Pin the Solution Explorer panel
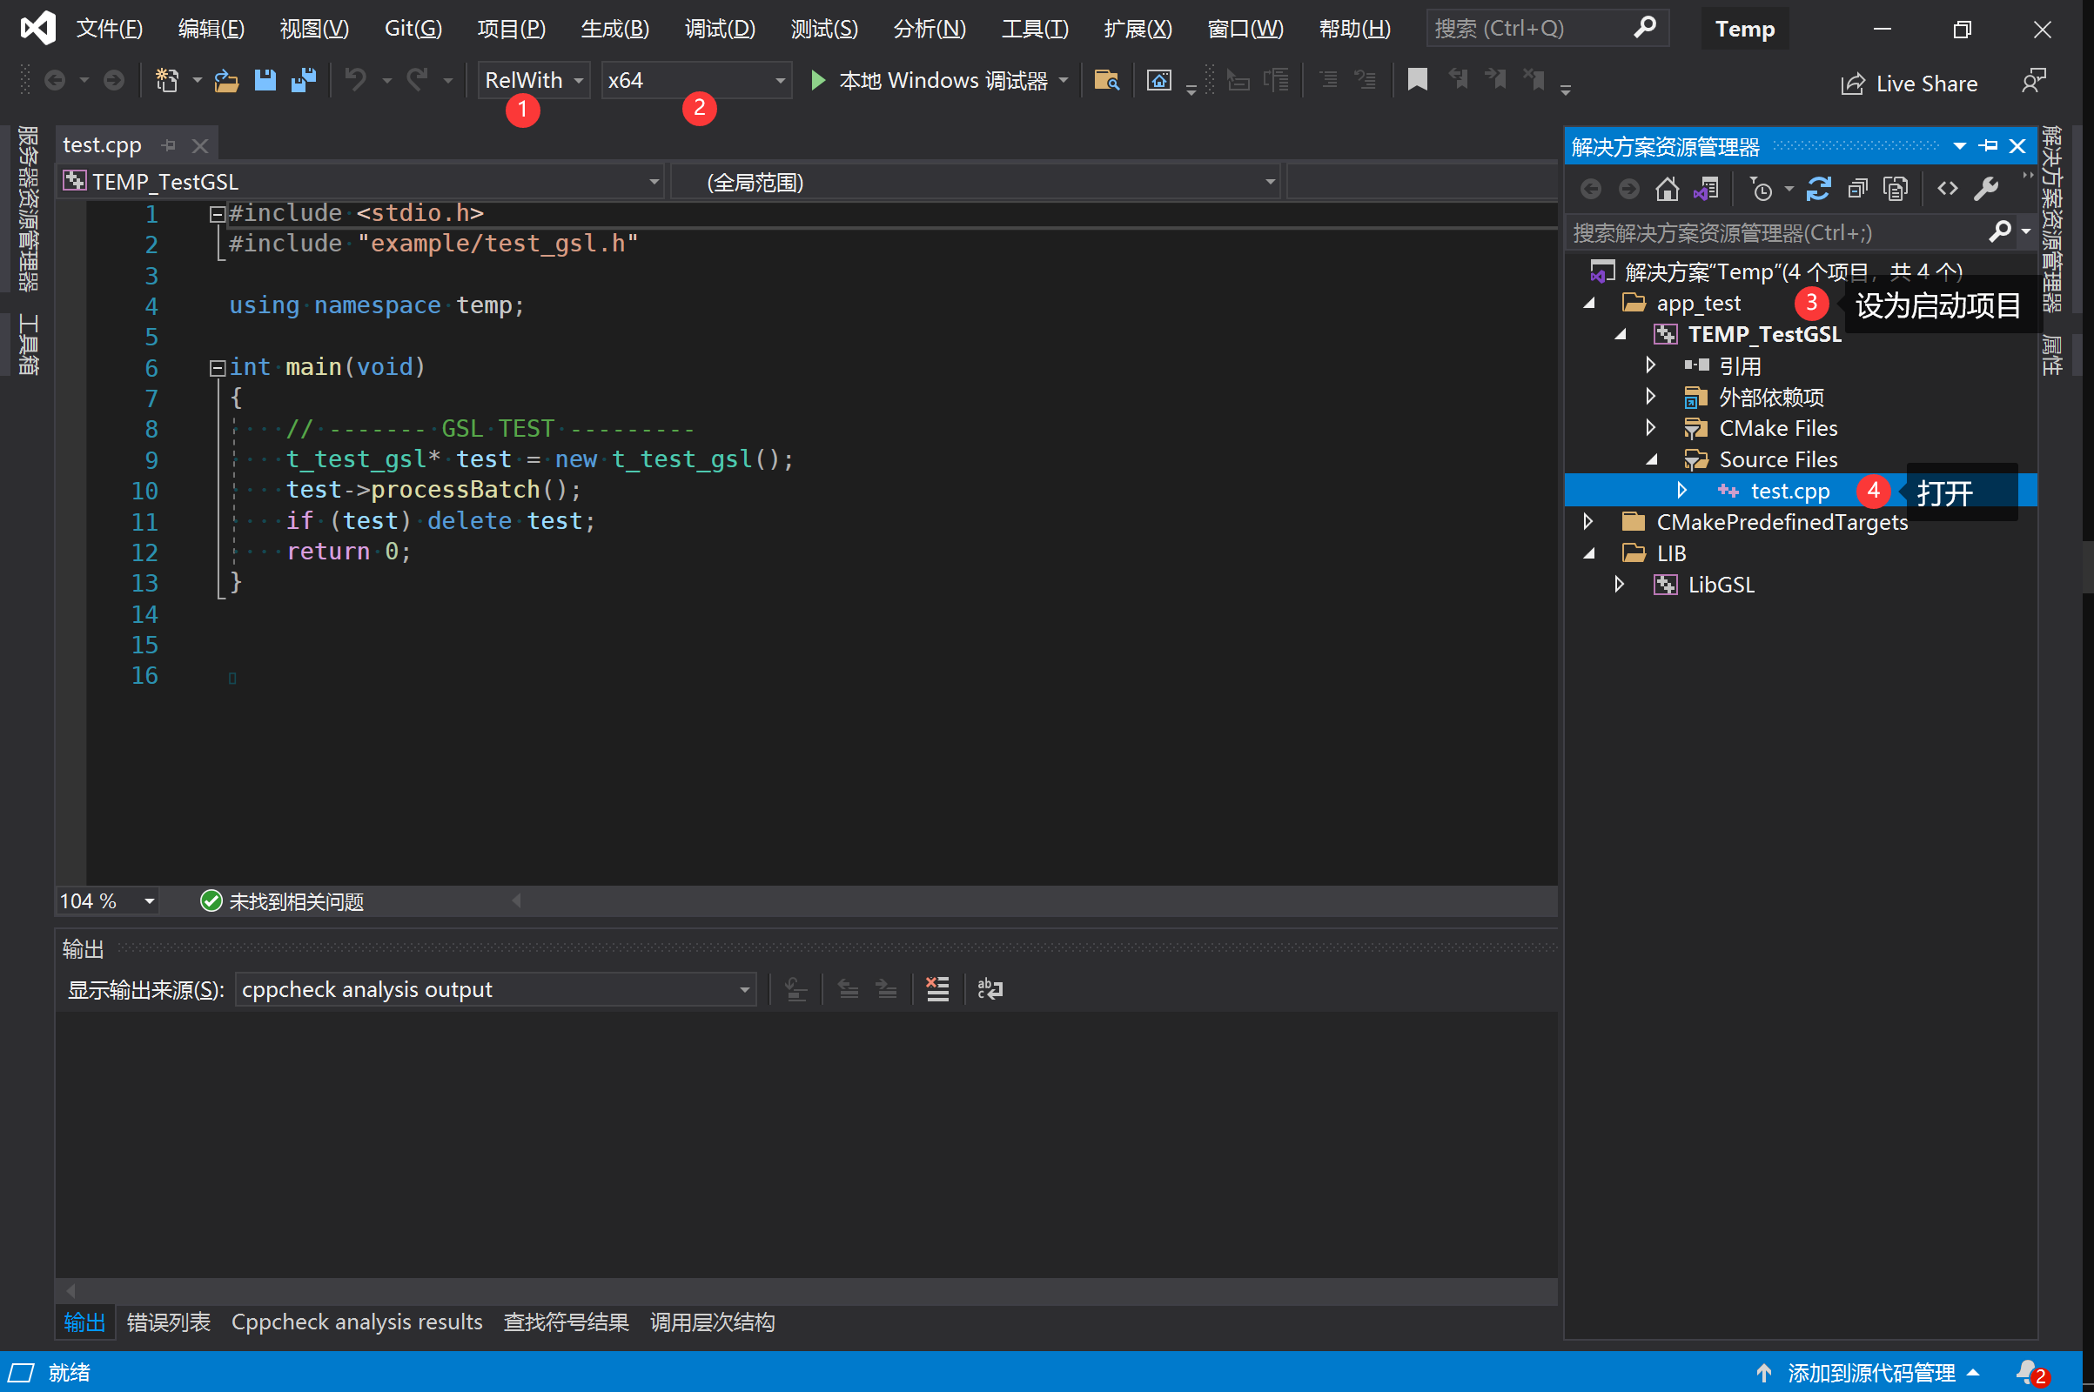Screen dimensions: 2094x1392 click(x=1990, y=145)
